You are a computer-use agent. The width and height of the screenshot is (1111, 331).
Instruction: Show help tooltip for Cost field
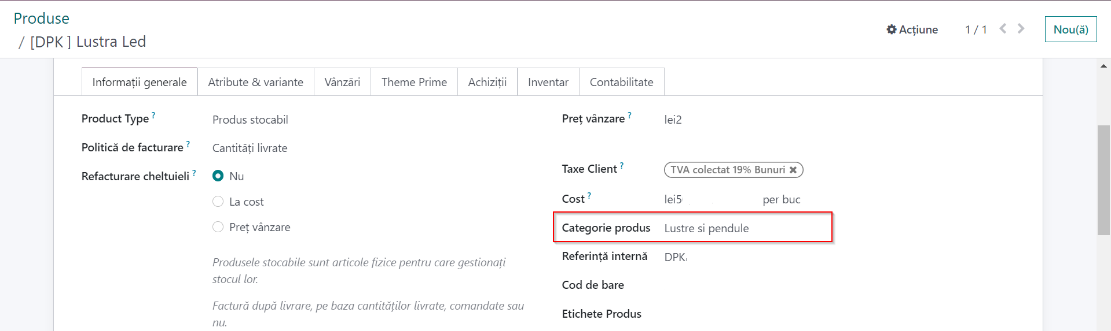[x=589, y=196]
